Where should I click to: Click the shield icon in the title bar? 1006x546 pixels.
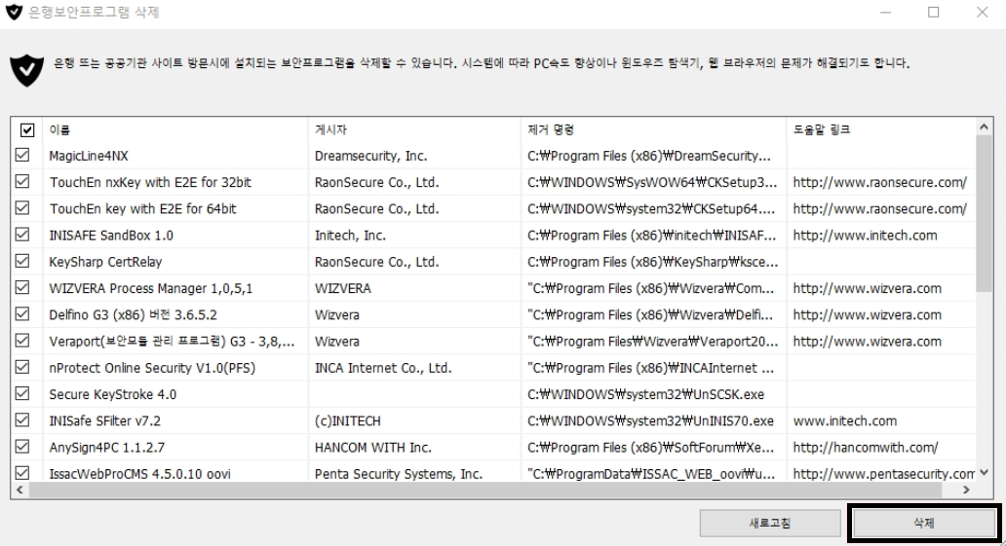(14, 13)
